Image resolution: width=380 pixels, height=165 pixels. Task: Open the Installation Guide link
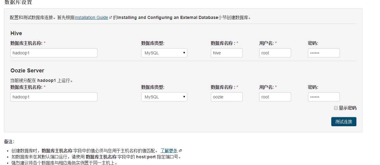click(x=91, y=17)
